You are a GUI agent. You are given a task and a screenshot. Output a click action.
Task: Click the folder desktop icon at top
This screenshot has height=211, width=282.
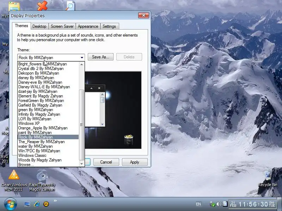tap(14, 6)
